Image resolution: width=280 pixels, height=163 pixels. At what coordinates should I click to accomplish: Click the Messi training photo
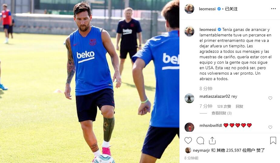90,81
